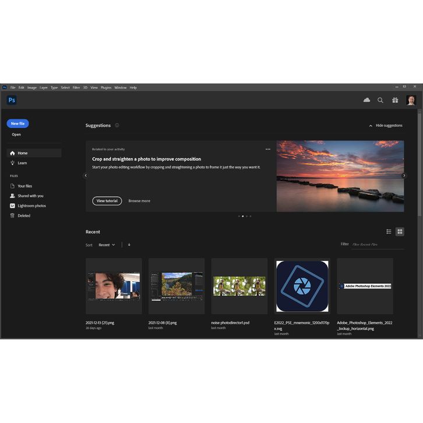Click the New file button
The image size is (423, 423).
tap(17, 124)
